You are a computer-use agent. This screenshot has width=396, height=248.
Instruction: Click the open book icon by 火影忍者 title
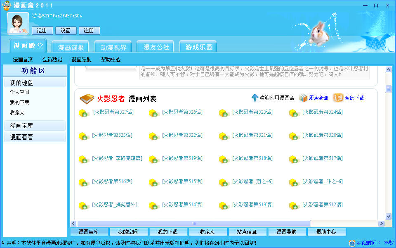(x=87, y=99)
